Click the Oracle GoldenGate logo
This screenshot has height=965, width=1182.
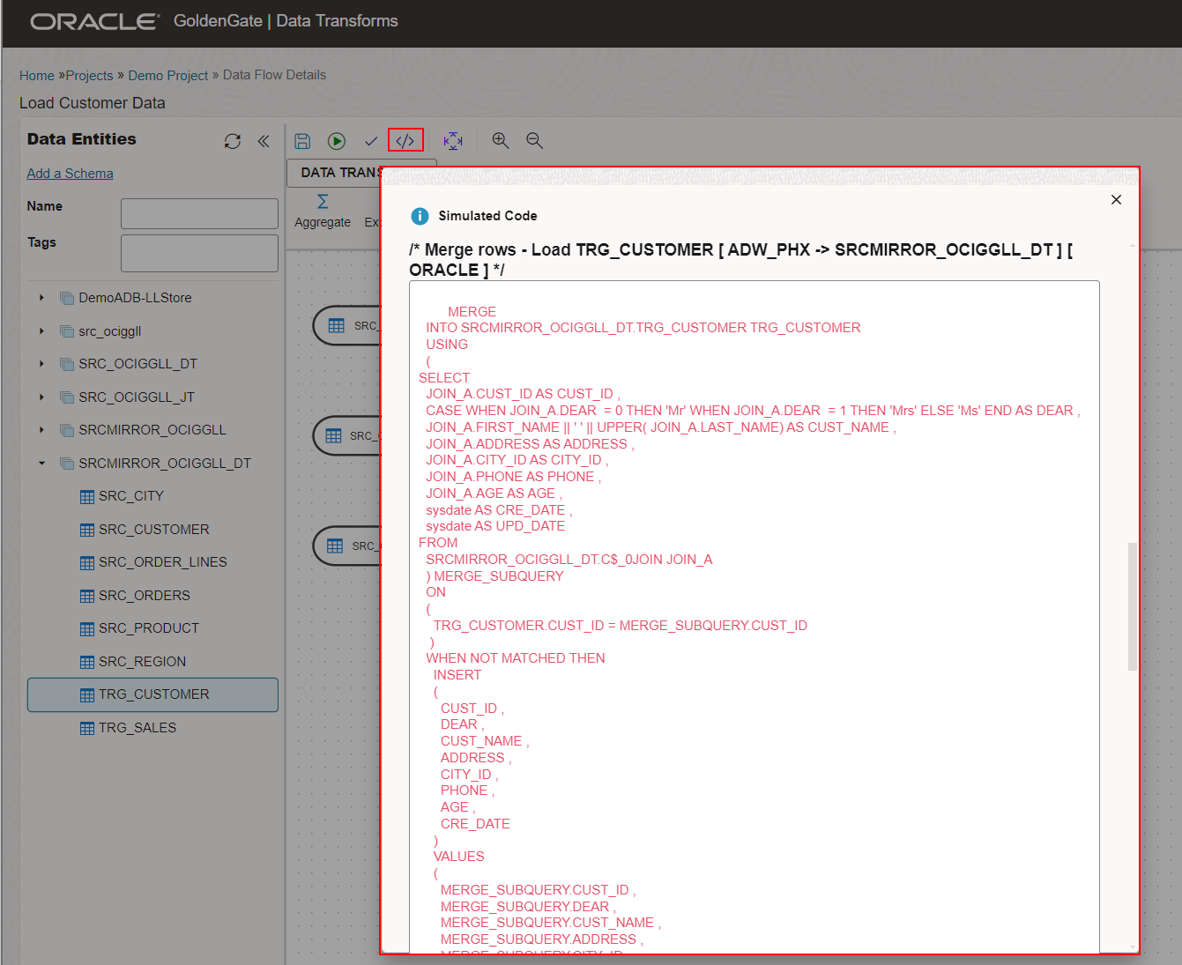click(x=93, y=23)
